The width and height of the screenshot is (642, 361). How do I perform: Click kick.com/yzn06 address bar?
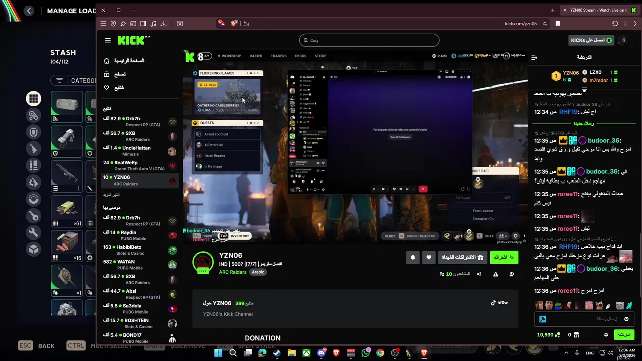coord(521,23)
